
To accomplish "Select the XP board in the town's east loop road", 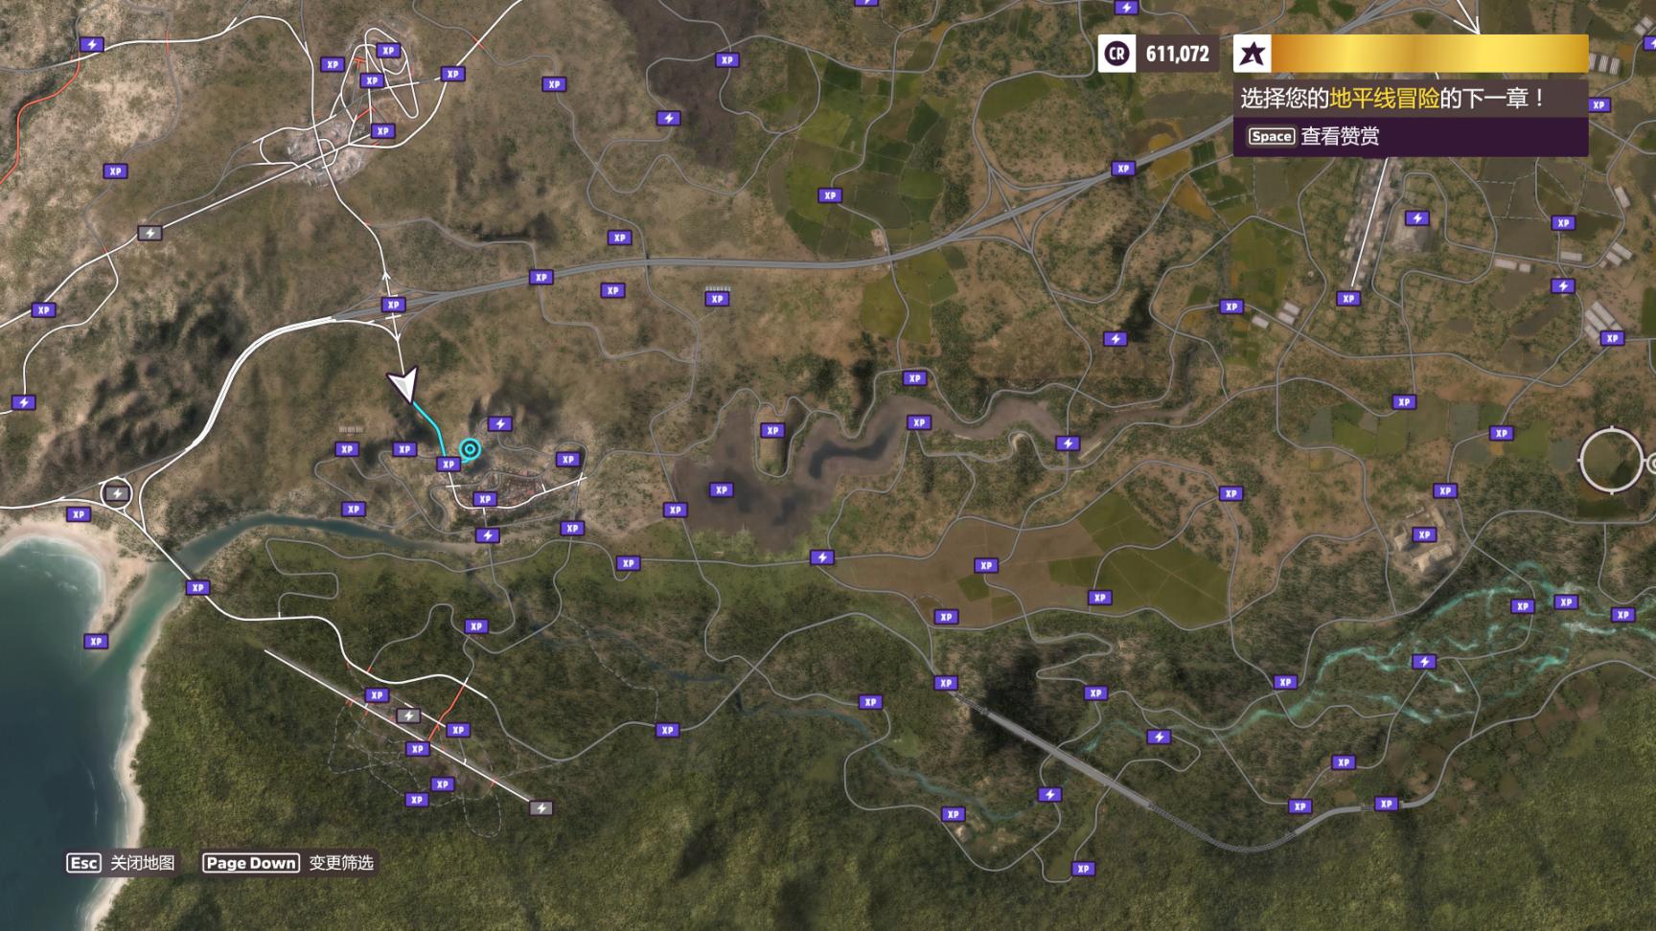I will [x=568, y=460].
